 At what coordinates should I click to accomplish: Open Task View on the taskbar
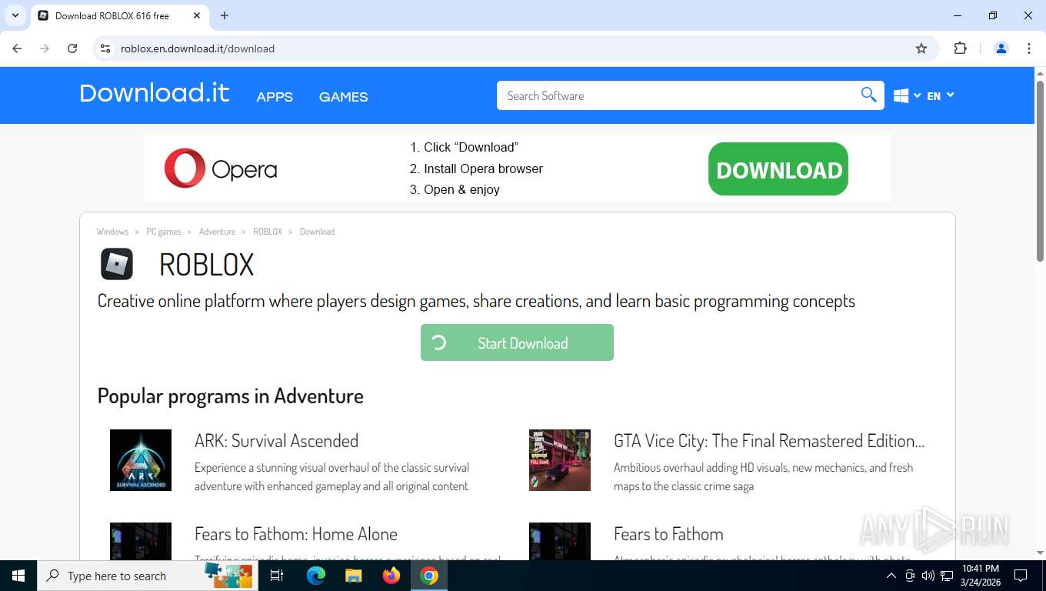click(277, 576)
